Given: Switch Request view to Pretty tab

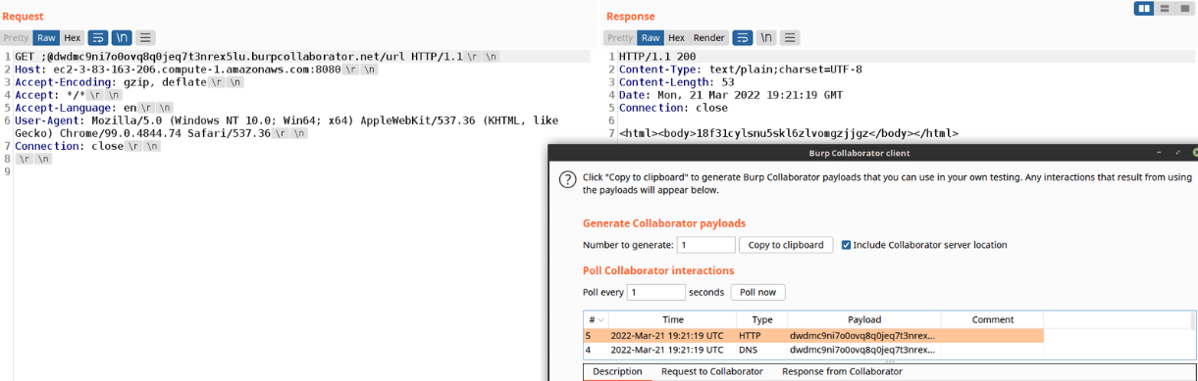Looking at the screenshot, I should 16,38.
